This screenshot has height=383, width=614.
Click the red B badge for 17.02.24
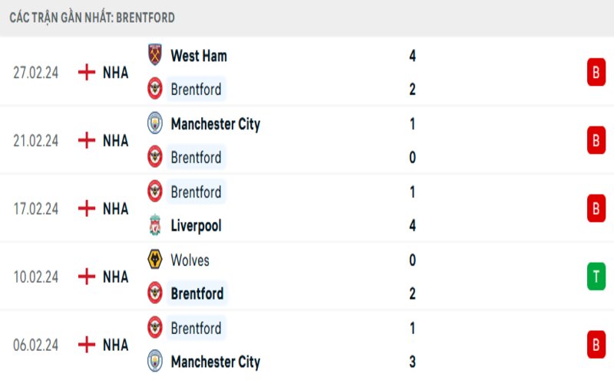pyautogui.click(x=596, y=208)
